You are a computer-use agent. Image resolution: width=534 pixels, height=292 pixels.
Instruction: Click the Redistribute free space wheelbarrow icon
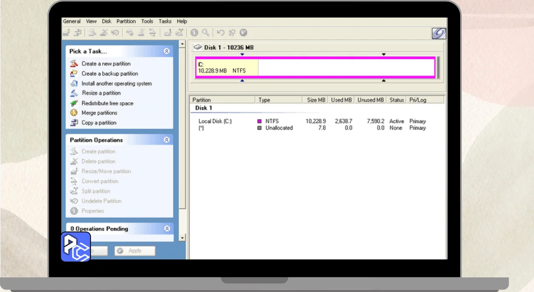click(x=74, y=103)
